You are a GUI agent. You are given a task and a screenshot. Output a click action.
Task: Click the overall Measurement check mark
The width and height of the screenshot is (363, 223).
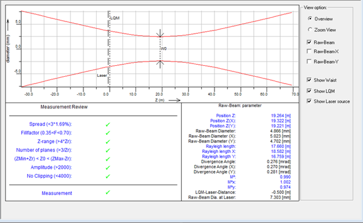point(108,192)
